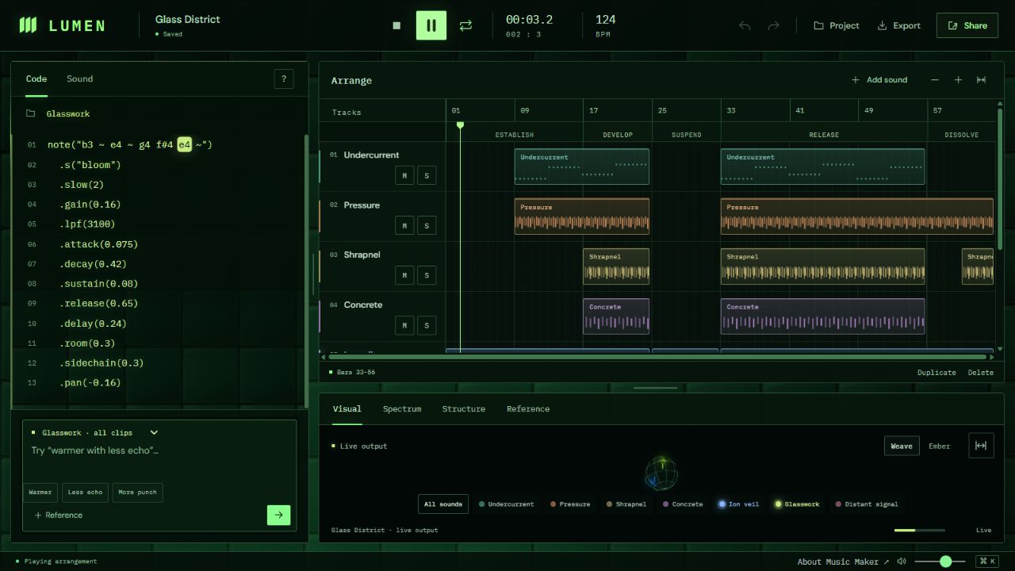Image resolution: width=1015 pixels, height=571 pixels.
Task: Stop playback with the stop button
Action: coord(396,25)
